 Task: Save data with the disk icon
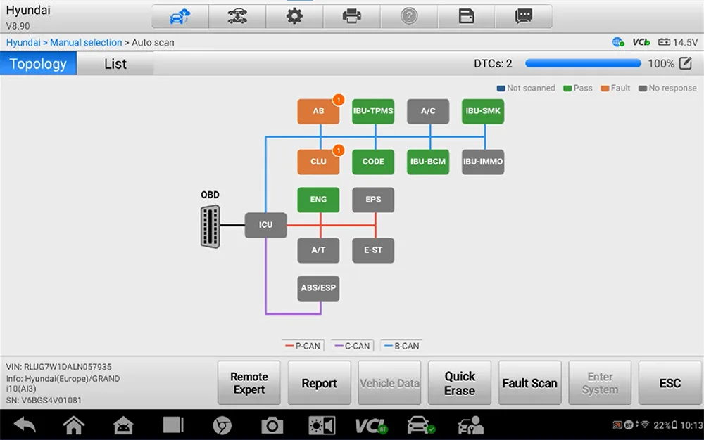(x=467, y=17)
